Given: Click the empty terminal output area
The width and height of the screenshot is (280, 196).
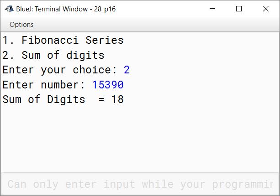Looking at the screenshot, I should [x=140, y=139].
